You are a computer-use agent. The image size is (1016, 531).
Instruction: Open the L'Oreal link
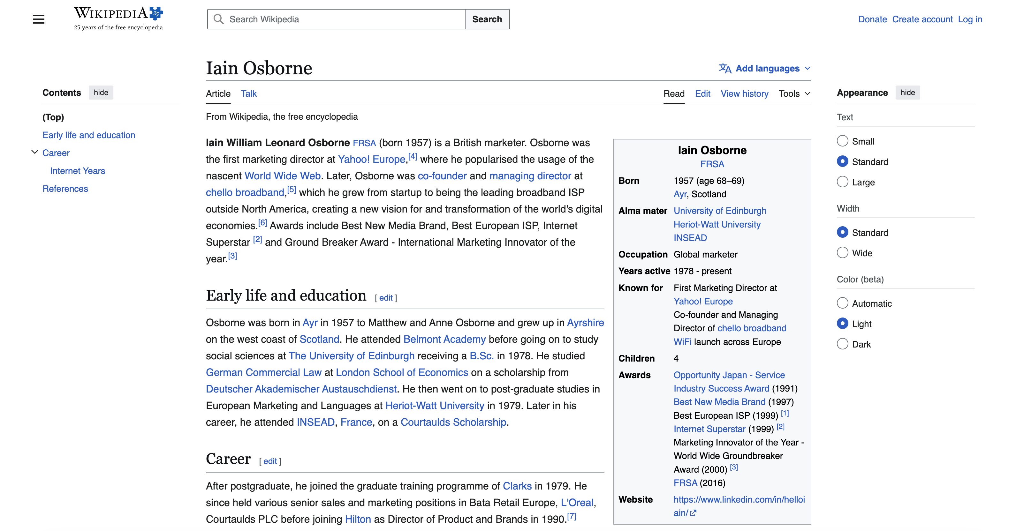(577, 502)
